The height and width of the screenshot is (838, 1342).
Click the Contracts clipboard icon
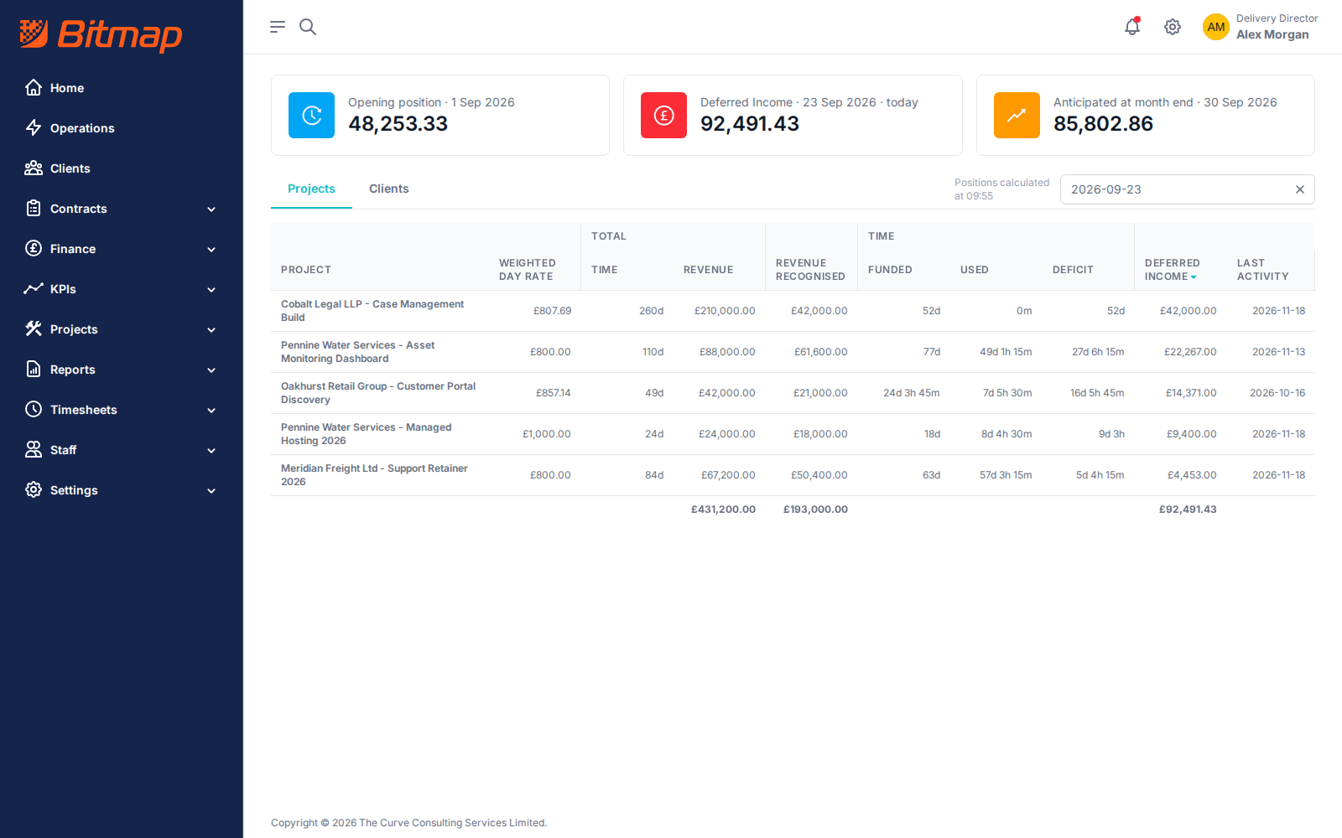(x=34, y=208)
